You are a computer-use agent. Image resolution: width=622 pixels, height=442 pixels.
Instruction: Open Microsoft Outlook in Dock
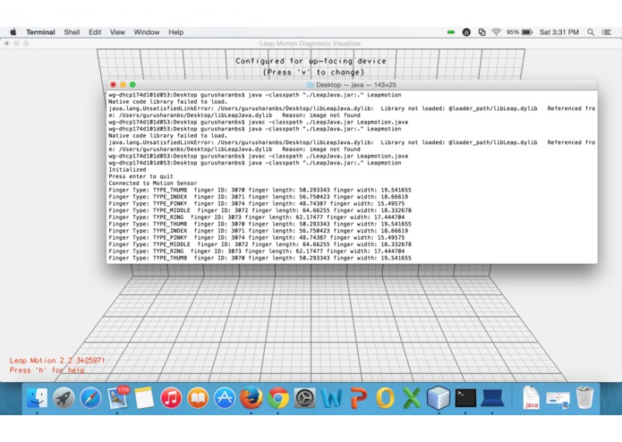point(385,397)
